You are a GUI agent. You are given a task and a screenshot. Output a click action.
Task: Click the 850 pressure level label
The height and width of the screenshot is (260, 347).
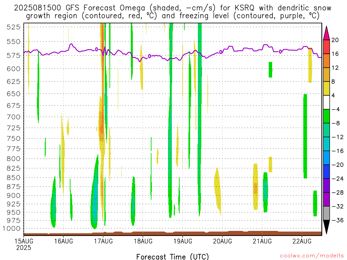pyautogui.click(x=14, y=178)
